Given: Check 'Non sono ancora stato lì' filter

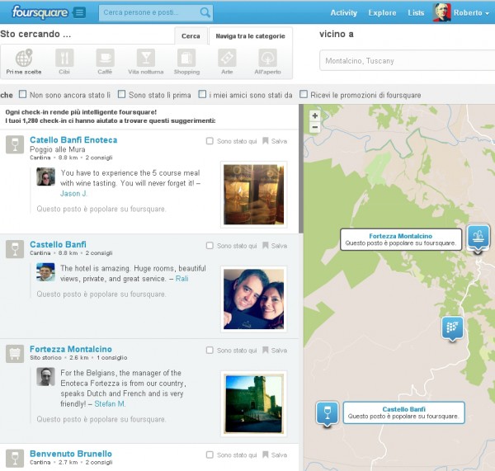Looking at the screenshot, I should (23, 94).
